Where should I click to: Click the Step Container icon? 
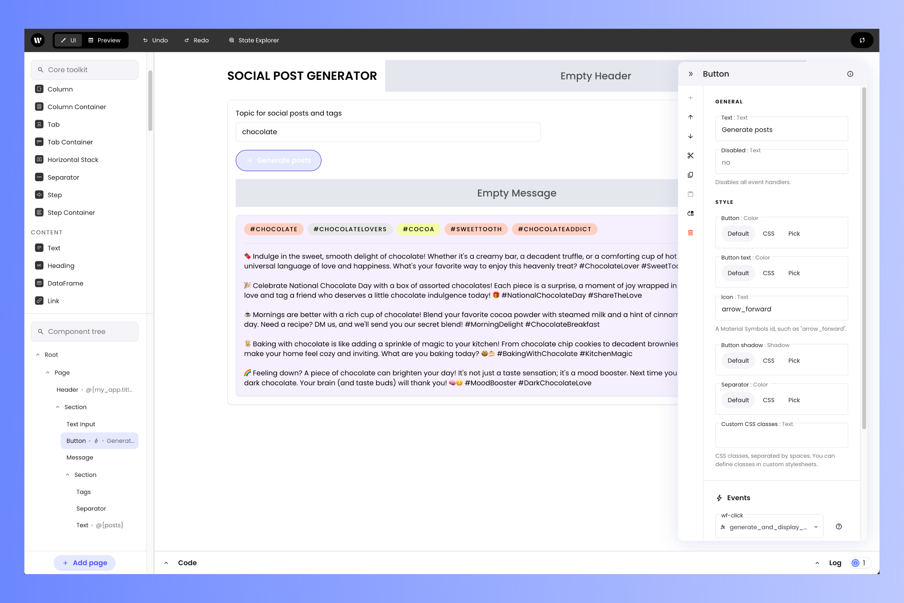39,212
